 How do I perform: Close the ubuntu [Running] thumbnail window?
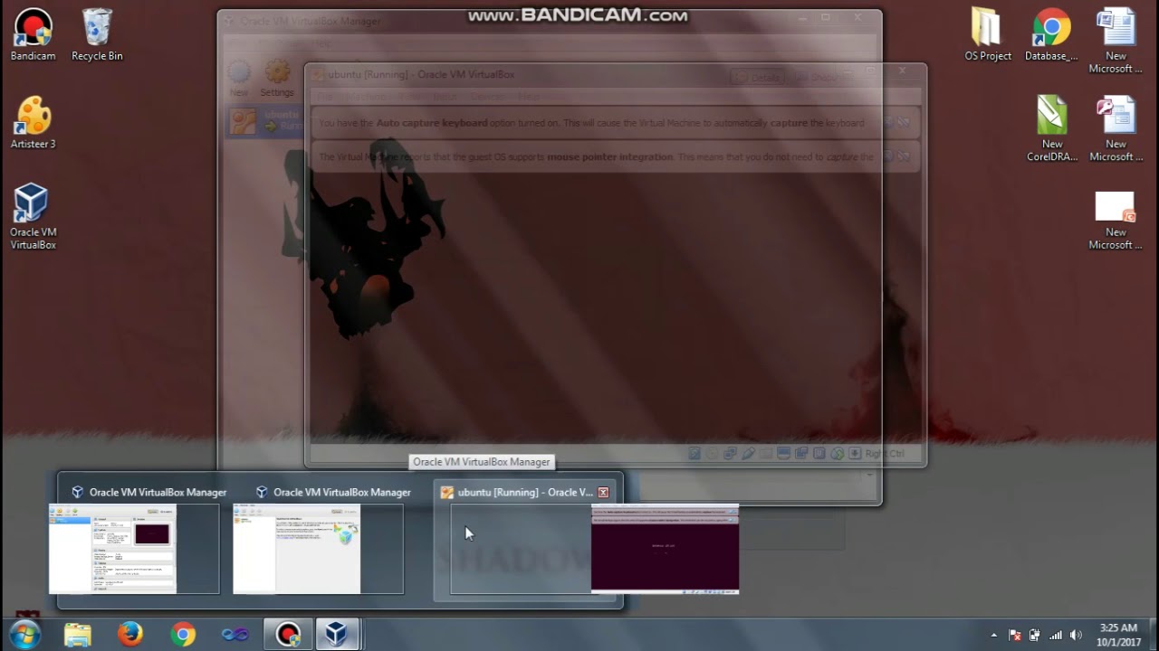pos(603,493)
